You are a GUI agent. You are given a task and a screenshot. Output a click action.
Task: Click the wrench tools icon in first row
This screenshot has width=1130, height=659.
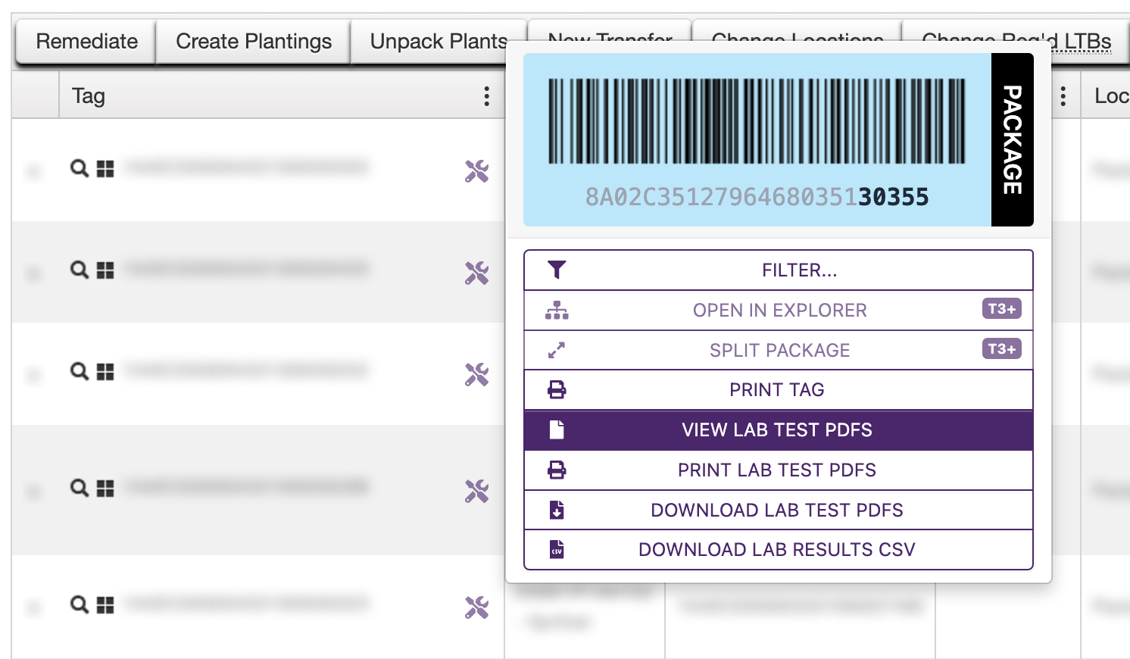click(476, 171)
